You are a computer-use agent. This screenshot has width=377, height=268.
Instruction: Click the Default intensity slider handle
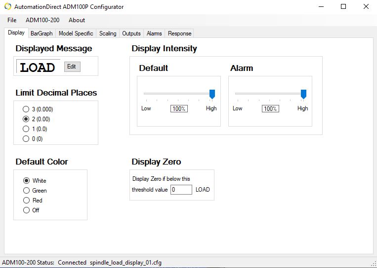(212, 94)
